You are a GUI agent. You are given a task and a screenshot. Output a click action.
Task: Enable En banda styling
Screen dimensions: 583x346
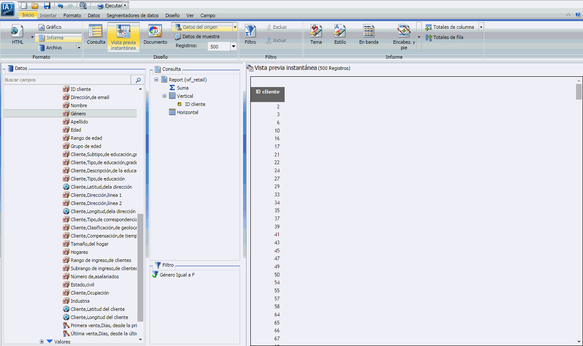pos(369,35)
